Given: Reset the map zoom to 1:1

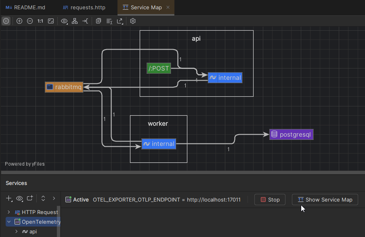Looking at the screenshot, I should tap(40, 21).
